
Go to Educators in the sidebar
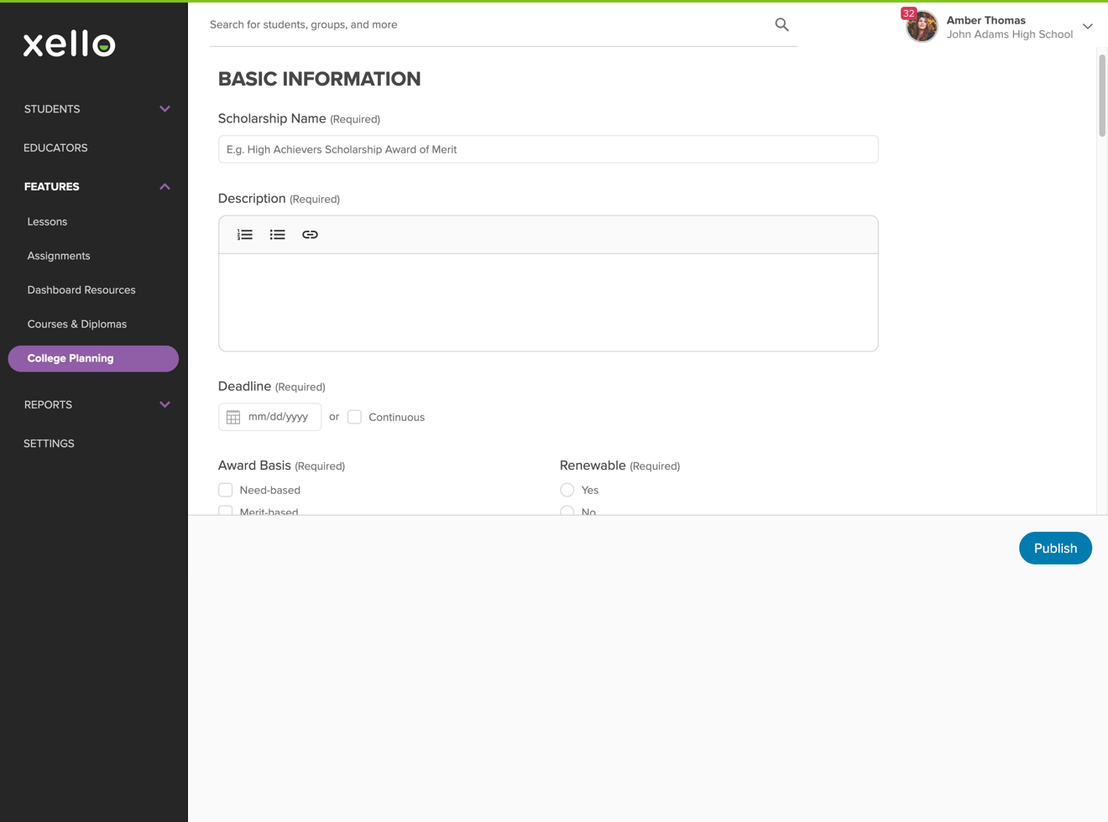pyautogui.click(x=55, y=148)
